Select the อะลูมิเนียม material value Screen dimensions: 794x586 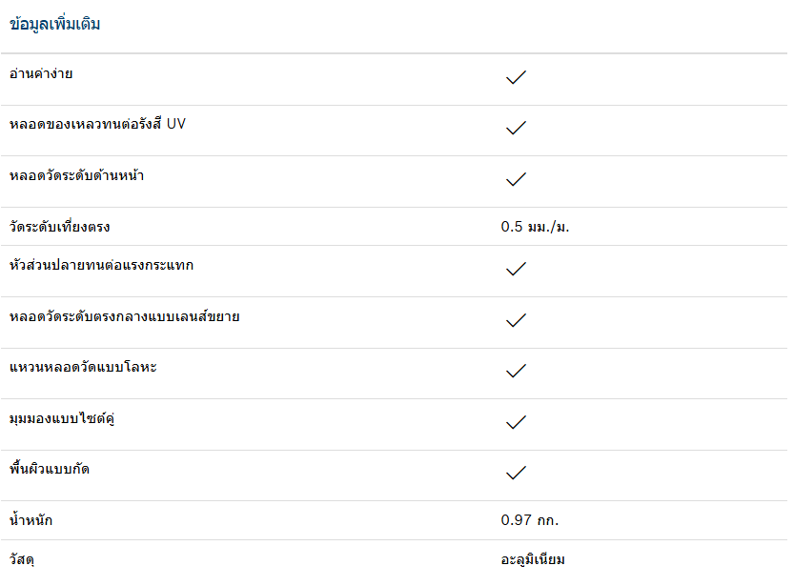533,559
